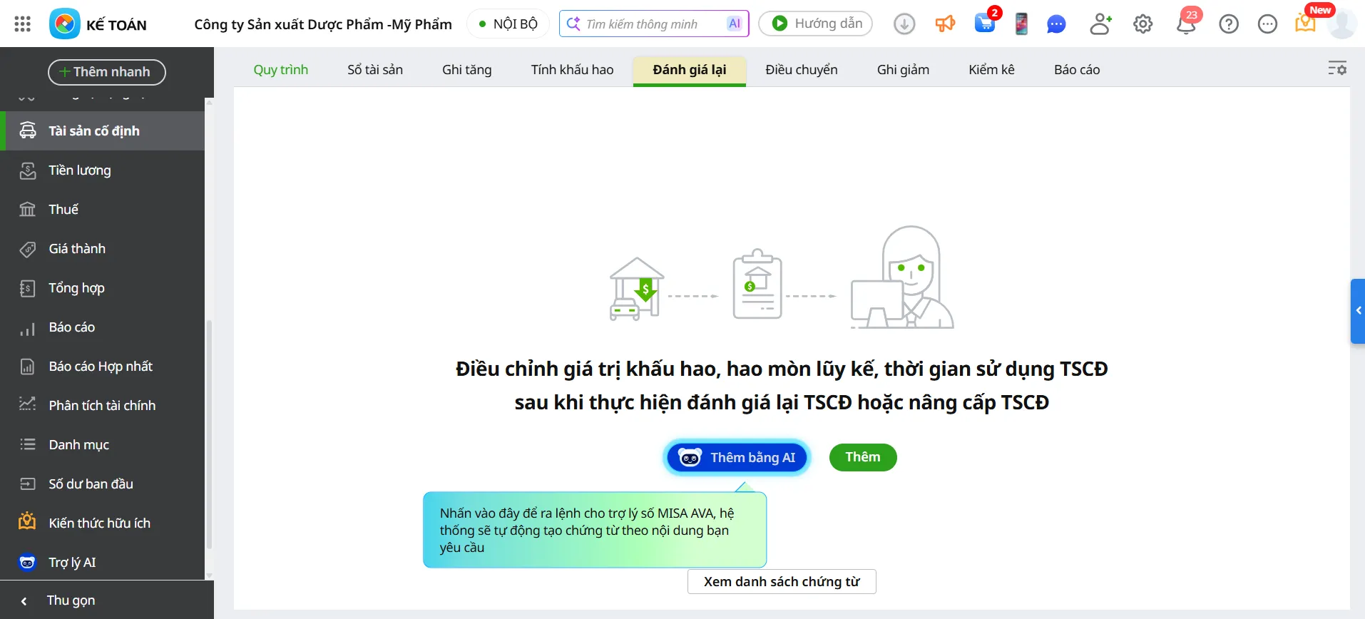Open the shopping cart icon with badge 2
Screen dimensions: 1365x619
click(985, 24)
